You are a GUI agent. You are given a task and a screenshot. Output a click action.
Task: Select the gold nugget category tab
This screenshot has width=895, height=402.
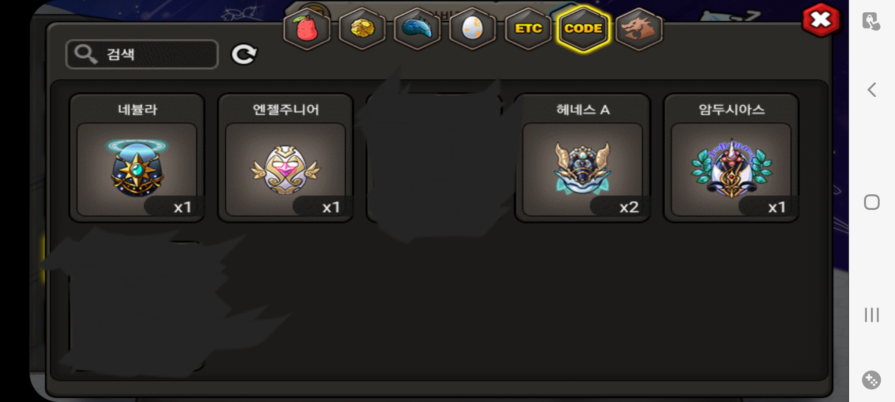click(362, 29)
